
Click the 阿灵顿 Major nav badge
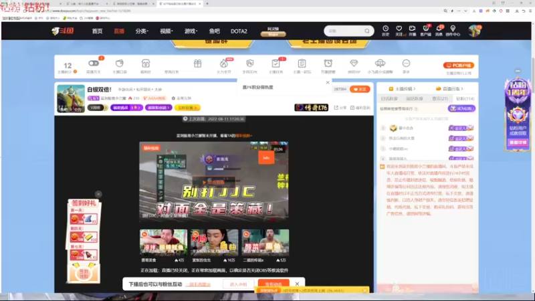click(x=273, y=31)
